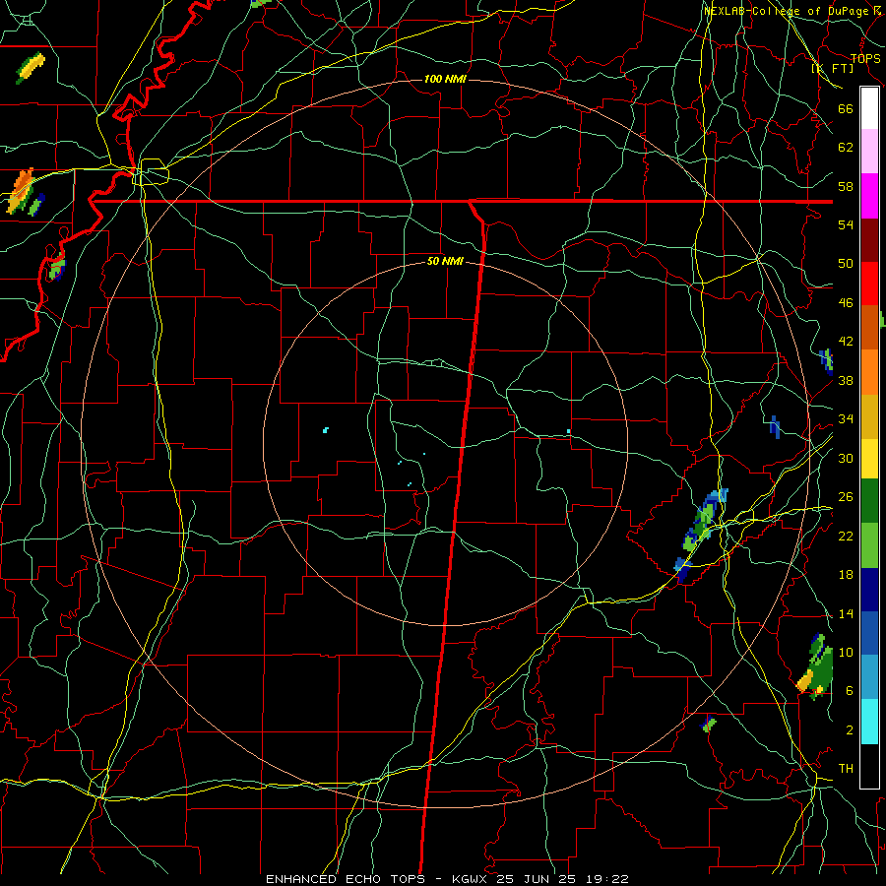The height and width of the screenshot is (886, 886).
Task: Click the white swatch in the tops legend
Action: click(x=869, y=108)
